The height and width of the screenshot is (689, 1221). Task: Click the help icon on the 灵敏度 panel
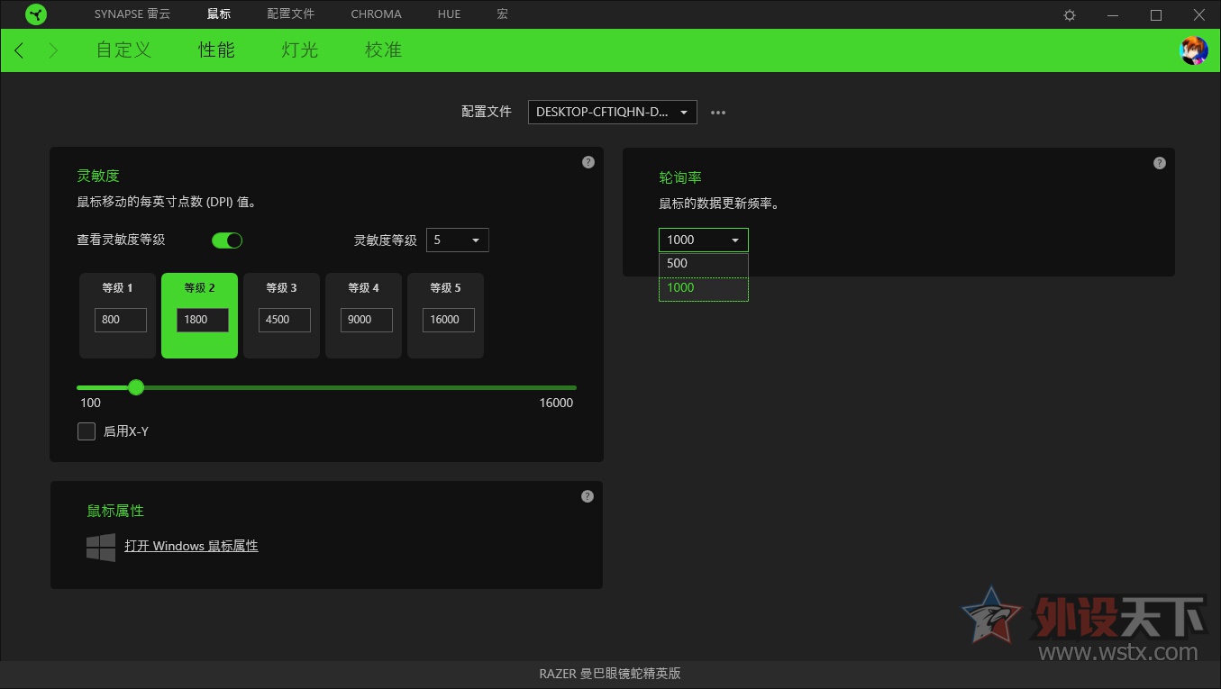[x=588, y=161]
